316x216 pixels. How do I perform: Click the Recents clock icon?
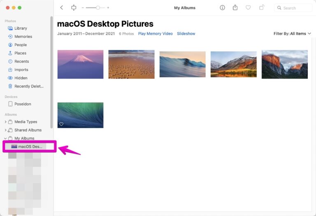(10, 61)
